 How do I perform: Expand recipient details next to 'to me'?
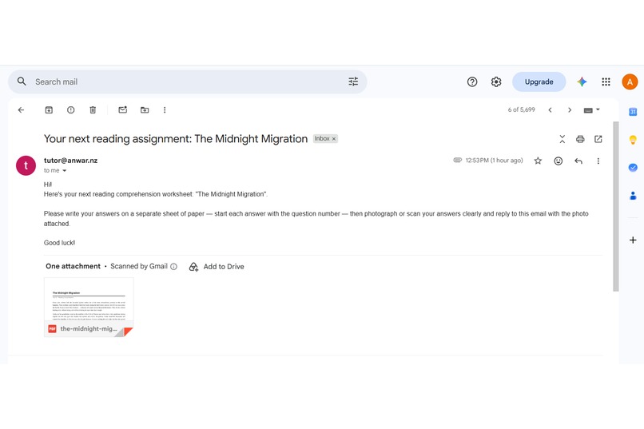[x=65, y=171]
